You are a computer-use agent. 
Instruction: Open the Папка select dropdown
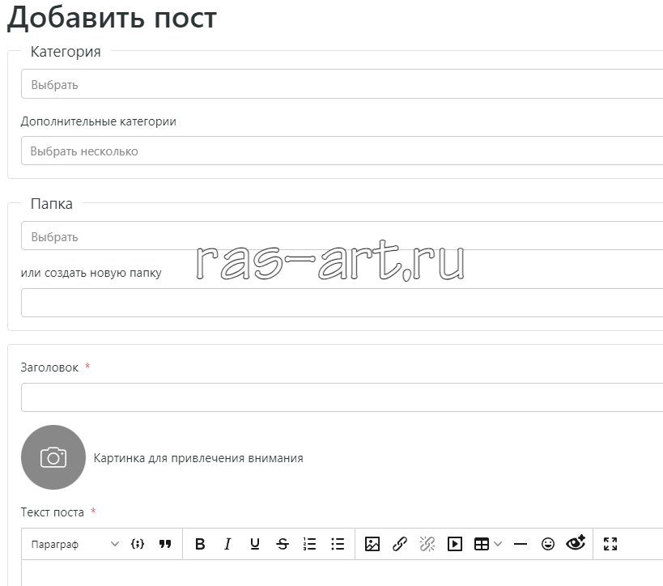click(342, 236)
